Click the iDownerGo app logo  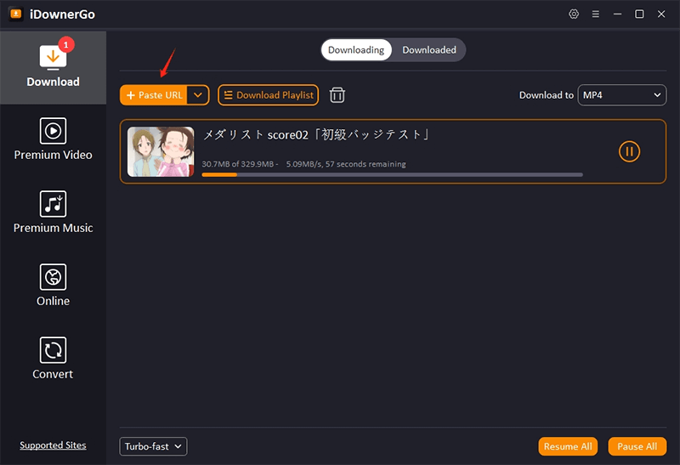point(16,14)
